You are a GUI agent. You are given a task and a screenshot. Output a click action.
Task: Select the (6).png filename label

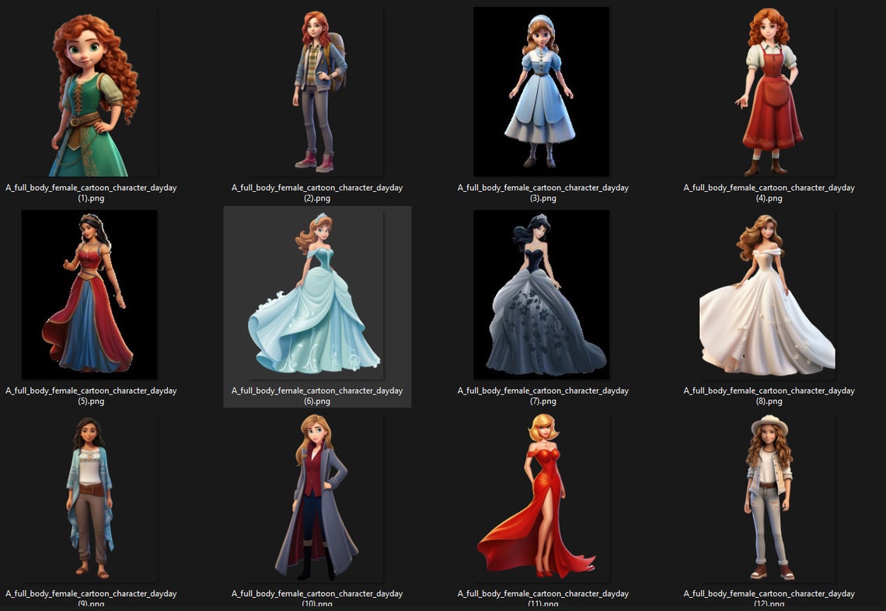(317, 396)
